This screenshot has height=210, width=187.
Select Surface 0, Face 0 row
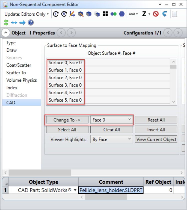pyautogui.click(x=108, y=62)
